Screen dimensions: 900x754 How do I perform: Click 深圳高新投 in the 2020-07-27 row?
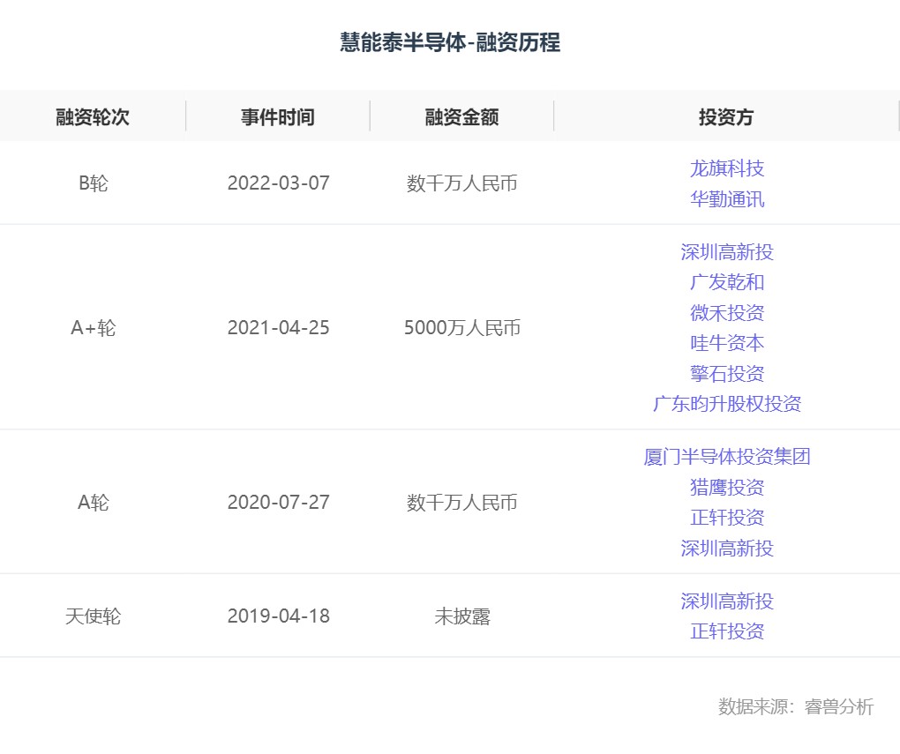click(727, 548)
